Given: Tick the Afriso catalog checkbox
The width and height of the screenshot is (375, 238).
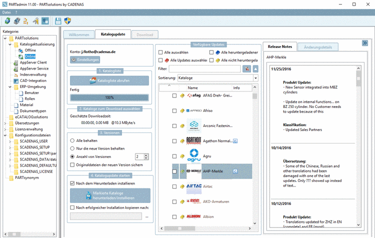Looking at the screenshot, I should 174,110.
